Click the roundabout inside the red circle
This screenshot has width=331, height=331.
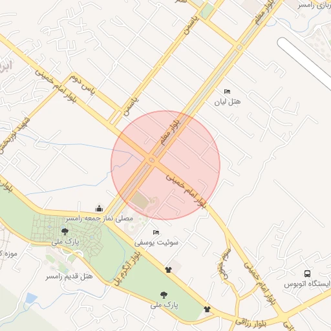[152, 160]
